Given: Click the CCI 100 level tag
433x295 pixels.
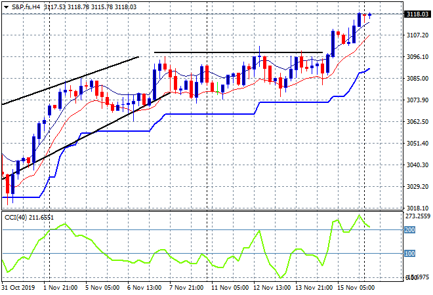Looking at the screenshot, I should click(x=410, y=253).
